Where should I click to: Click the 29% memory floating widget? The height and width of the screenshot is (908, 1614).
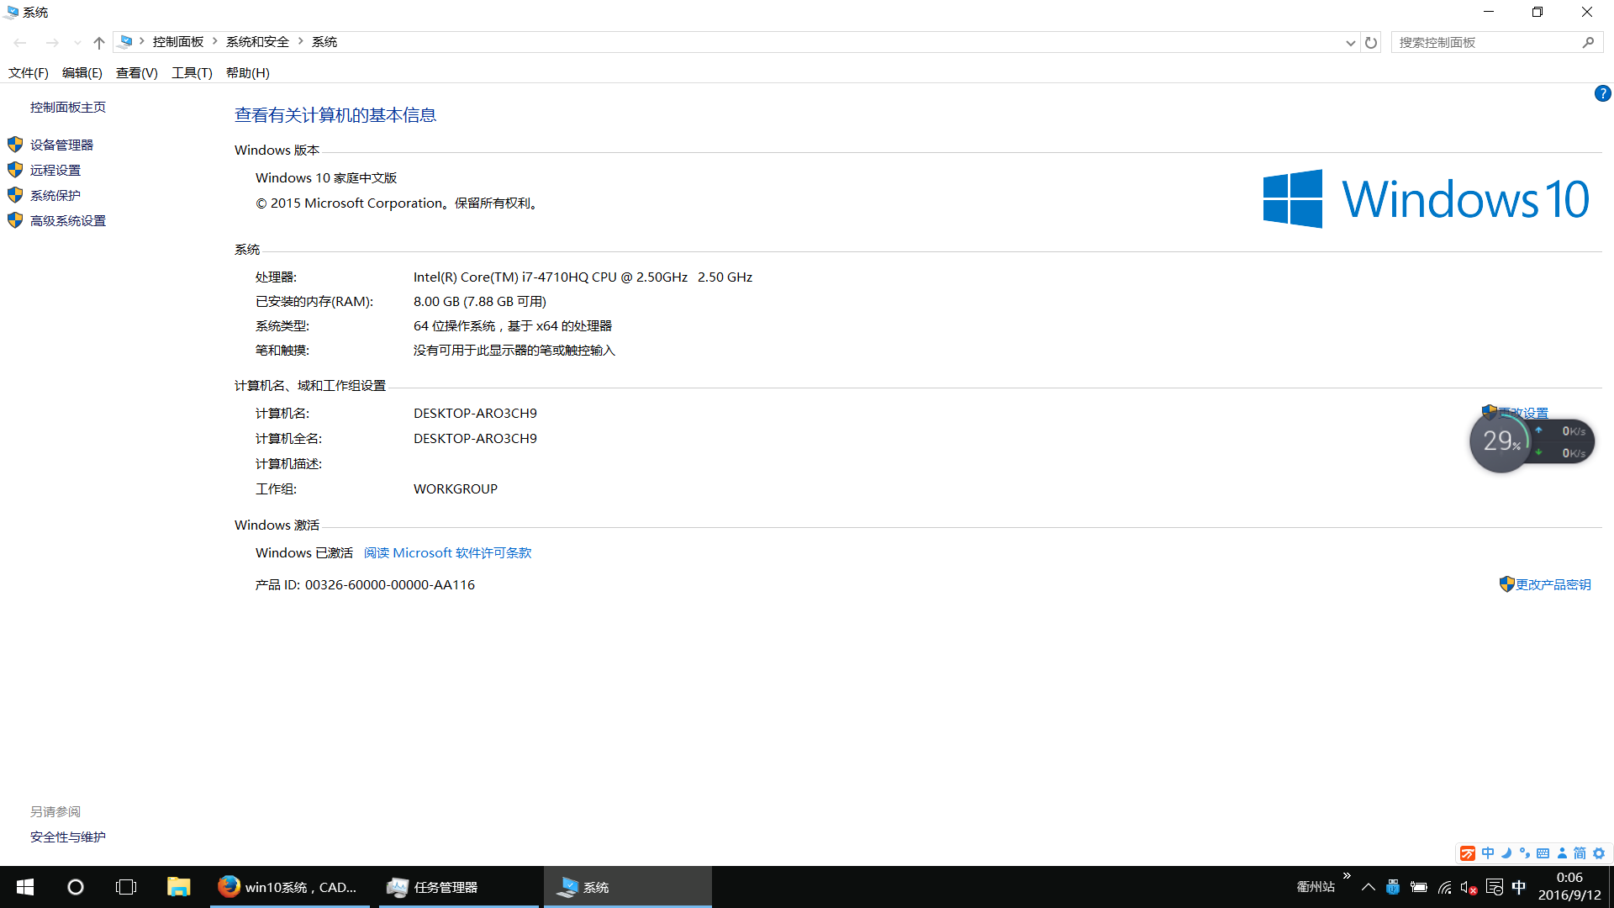[1501, 441]
